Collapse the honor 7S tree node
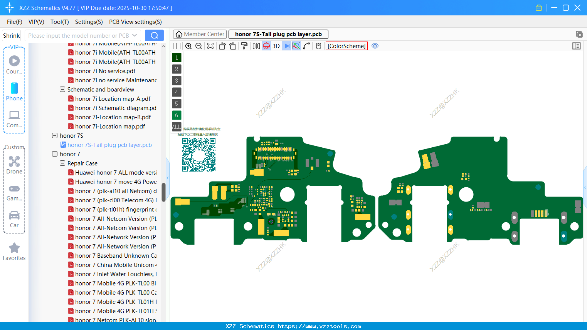This screenshot has width=587, height=330. 55,136
